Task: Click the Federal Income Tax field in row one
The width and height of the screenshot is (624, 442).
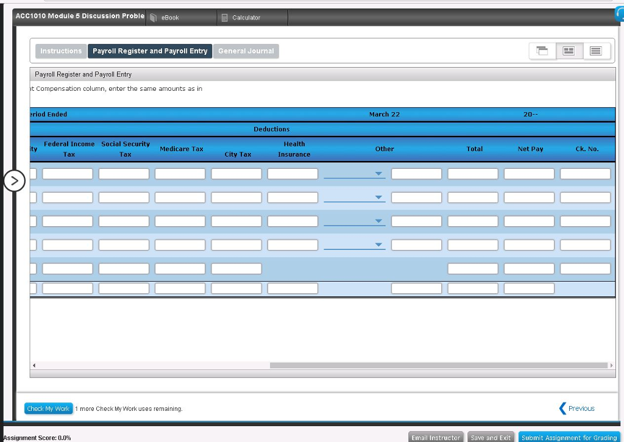Action: 67,173
